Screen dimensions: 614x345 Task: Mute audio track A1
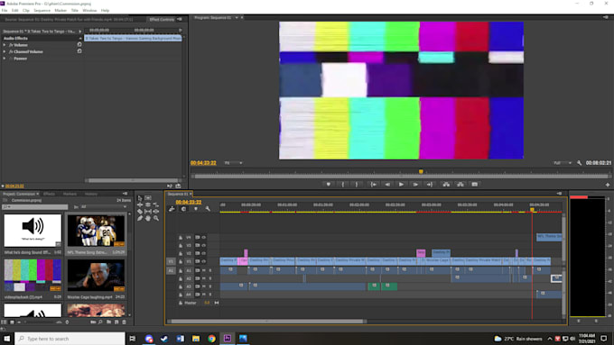click(x=204, y=270)
